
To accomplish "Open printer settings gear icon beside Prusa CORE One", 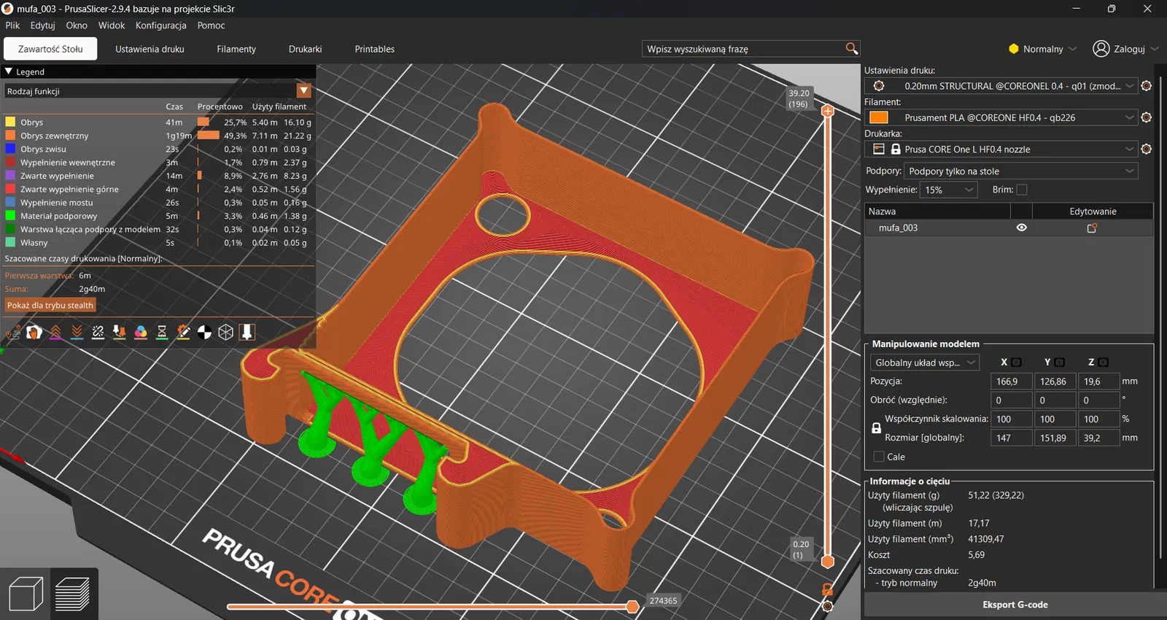I will coord(1147,149).
